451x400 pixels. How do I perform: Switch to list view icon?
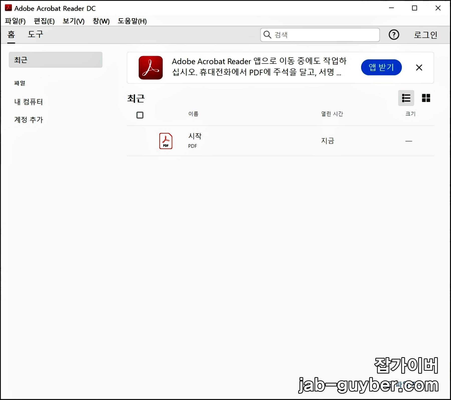point(406,98)
